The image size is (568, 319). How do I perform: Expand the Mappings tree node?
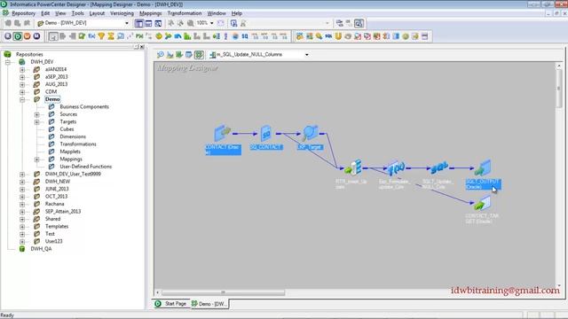tap(37, 159)
